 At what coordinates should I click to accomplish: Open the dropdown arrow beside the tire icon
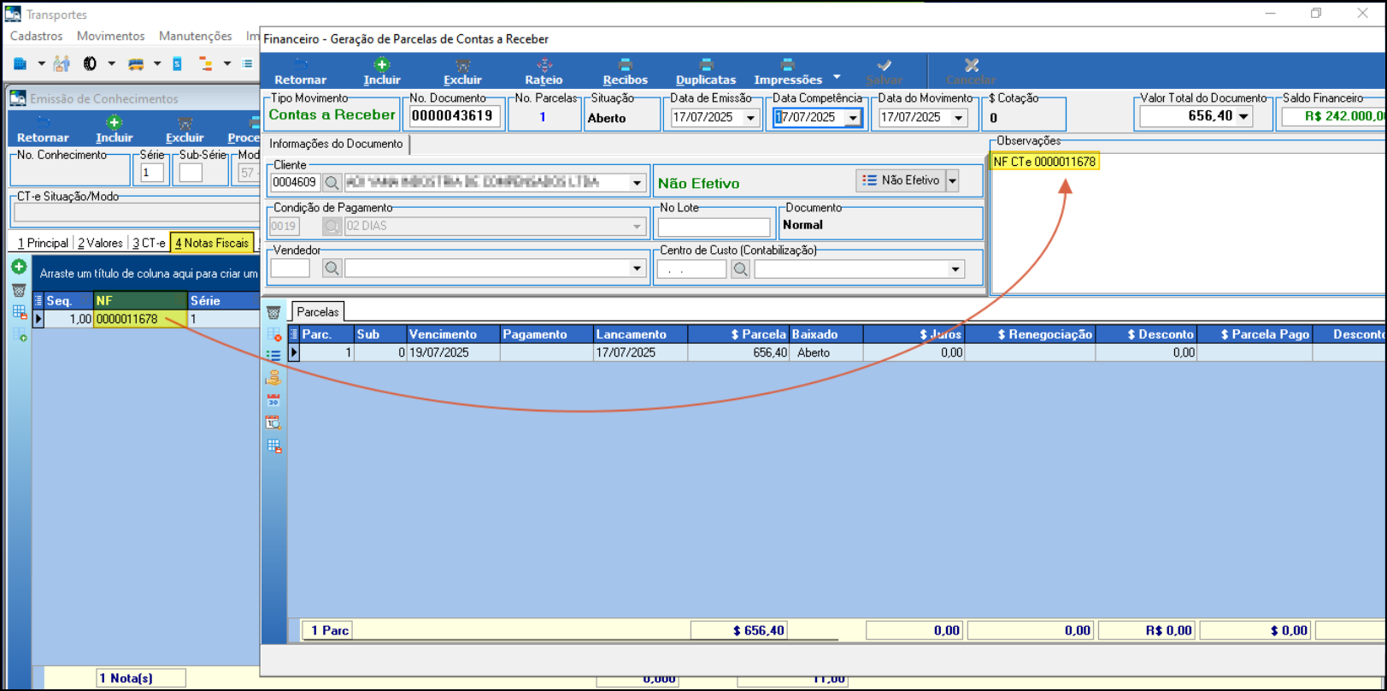pyautogui.click(x=111, y=63)
